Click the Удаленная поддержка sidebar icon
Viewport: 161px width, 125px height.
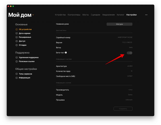(17, 58)
